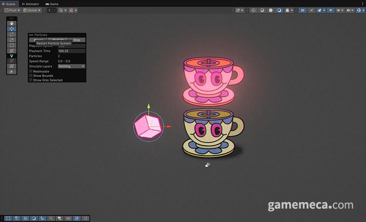The width and height of the screenshot is (366, 222).
Task: Check Show Only Selected option
Action: (x=31, y=80)
